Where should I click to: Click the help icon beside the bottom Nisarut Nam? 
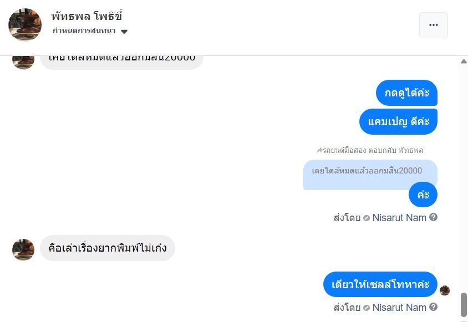(x=434, y=307)
